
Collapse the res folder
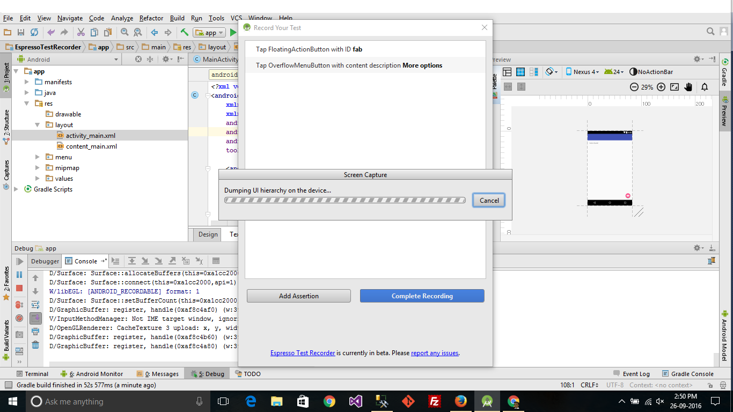click(27, 104)
